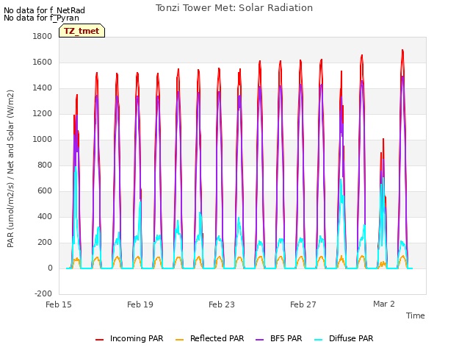The image size is (470, 353).
Task: Select the BF5 PAR legend label
Action: [286, 338]
